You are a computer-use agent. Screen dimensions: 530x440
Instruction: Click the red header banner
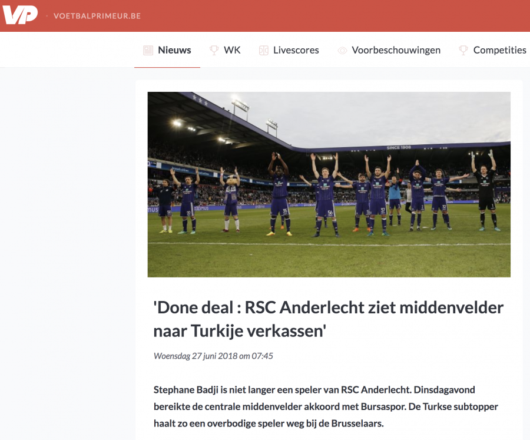click(265, 16)
